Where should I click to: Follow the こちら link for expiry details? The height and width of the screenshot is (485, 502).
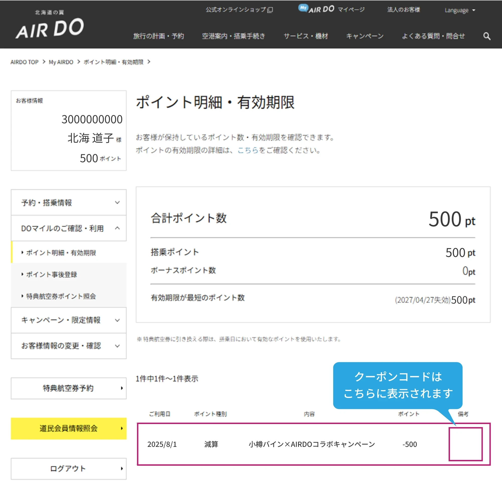[x=248, y=150]
